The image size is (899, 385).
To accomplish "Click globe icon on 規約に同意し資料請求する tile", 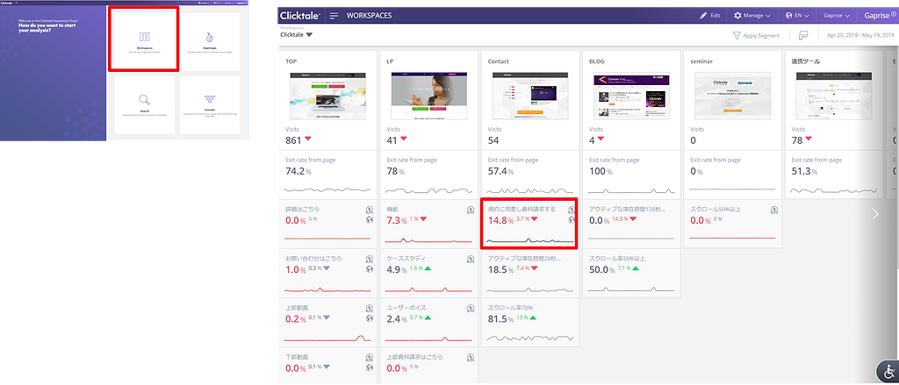I will coord(571,220).
